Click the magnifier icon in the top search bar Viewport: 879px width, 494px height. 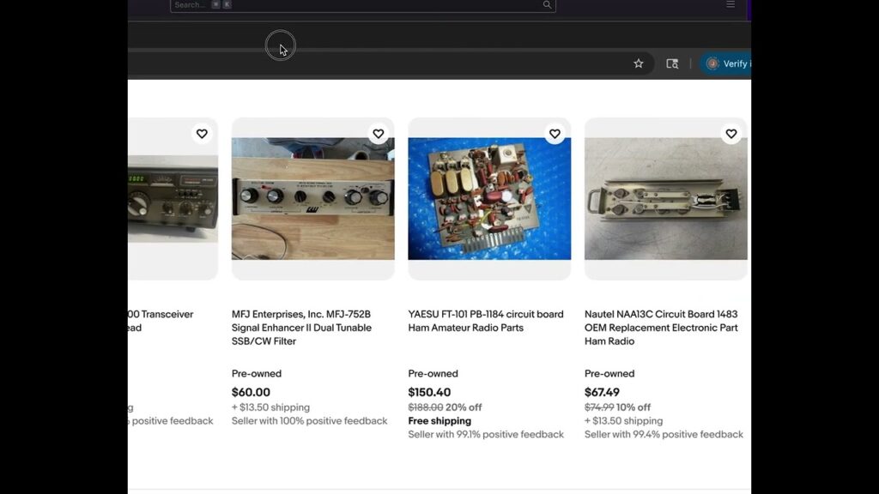[x=547, y=5]
